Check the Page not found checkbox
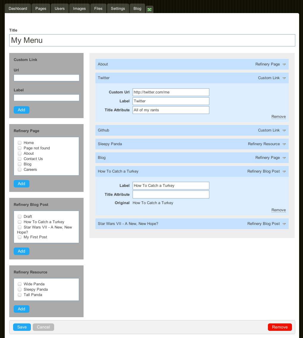This screenshot has width=303, height=338. click(20, 148)
